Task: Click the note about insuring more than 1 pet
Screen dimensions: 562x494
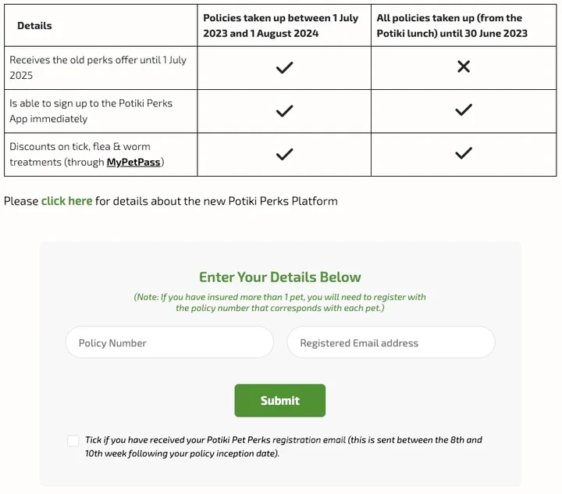Action: [280, 302]
